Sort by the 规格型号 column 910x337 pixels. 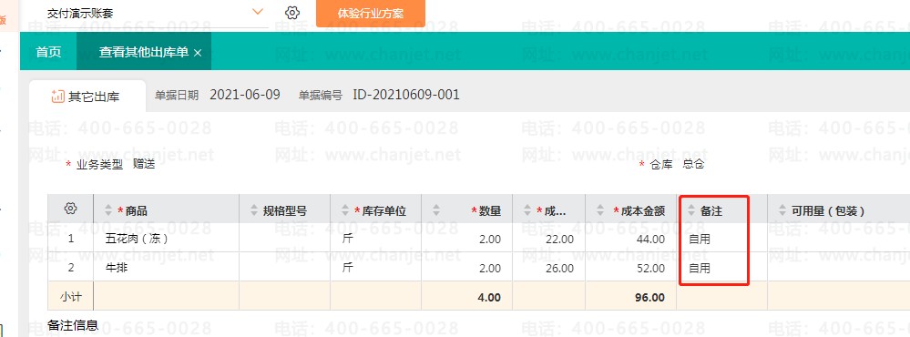pyautogui.click(x=253, y=211)
